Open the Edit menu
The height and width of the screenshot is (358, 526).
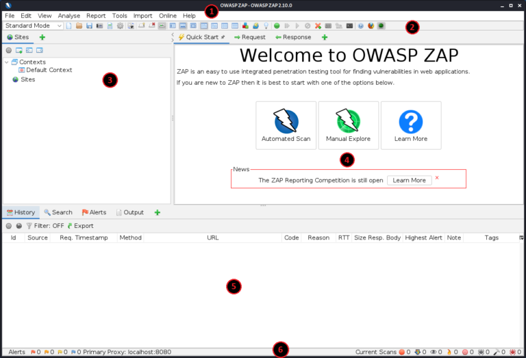point(26,16)
